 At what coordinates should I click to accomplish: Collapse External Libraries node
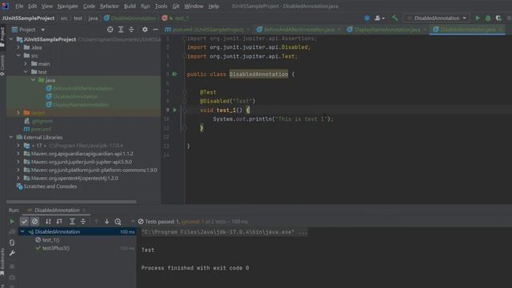pos(11,137)
